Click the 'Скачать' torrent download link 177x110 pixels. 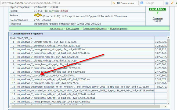coord(158,18)
